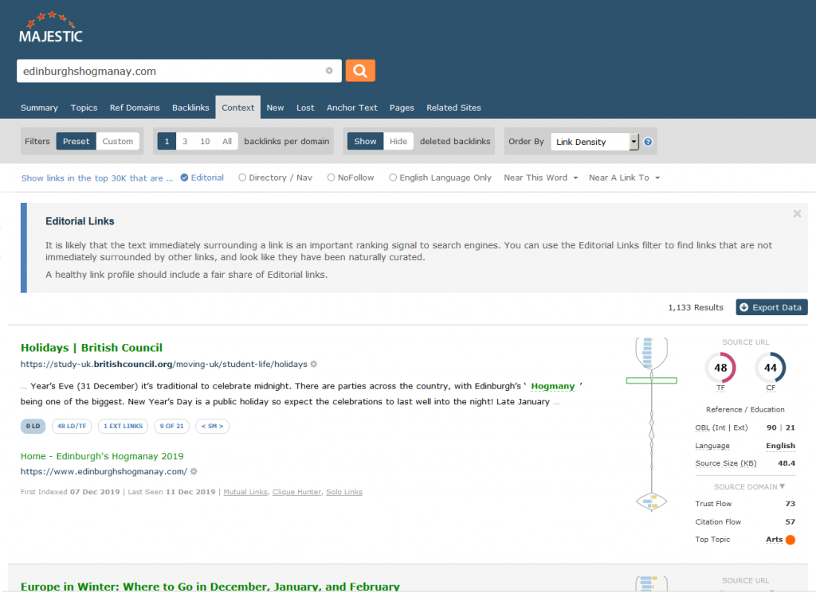Click the Hogmany anchor text link
The image size is (816, 593).
[553, 386]
